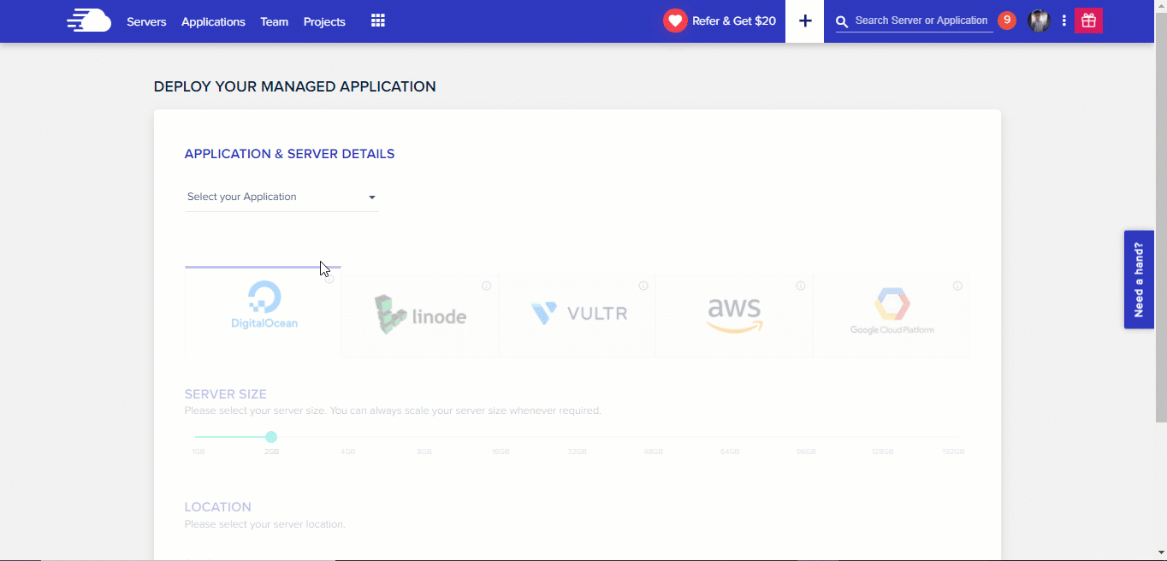Open the notifications badge showing 9
1167x561 pixels.
(1007, 20)
